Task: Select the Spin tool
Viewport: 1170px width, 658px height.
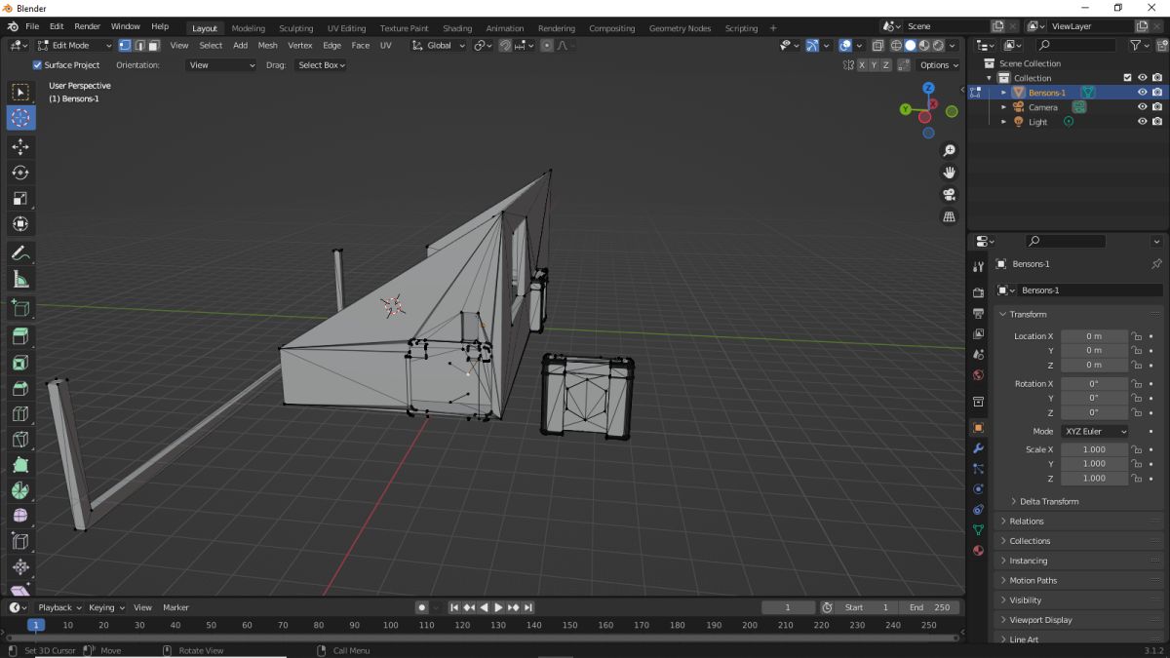Action: [20, 490]
